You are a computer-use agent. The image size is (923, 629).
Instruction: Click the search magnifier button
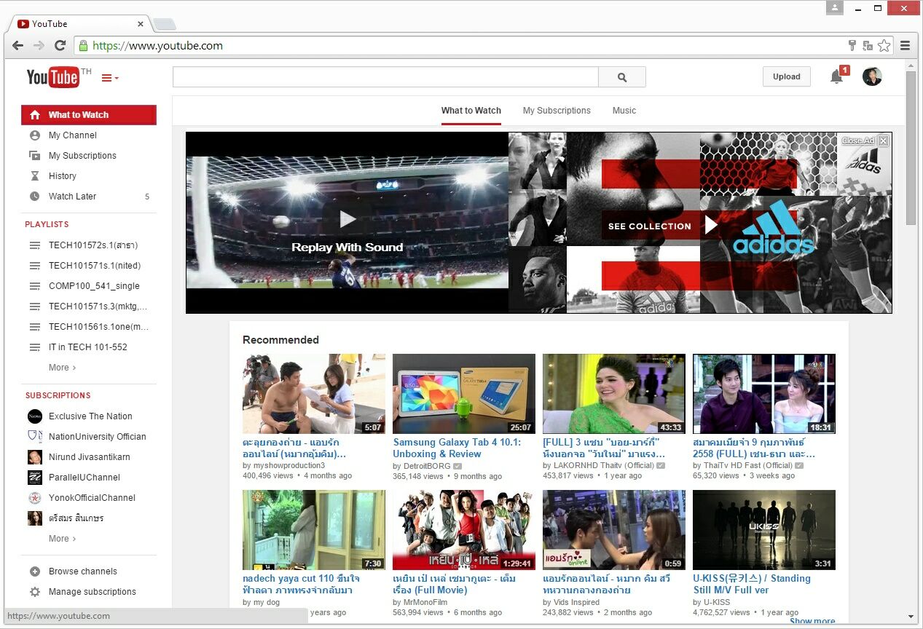621,77
